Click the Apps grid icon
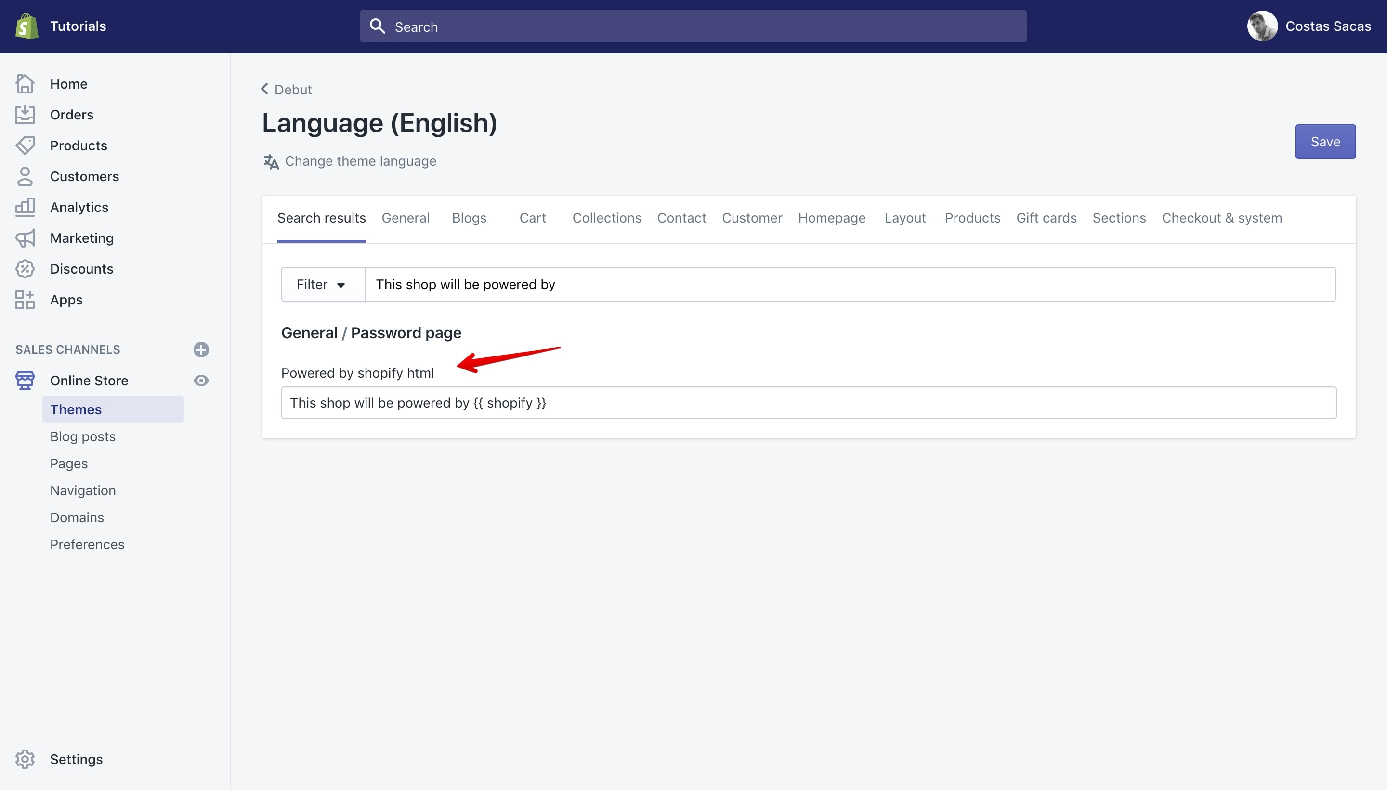1387x790 pixels. tap(25, 300)
